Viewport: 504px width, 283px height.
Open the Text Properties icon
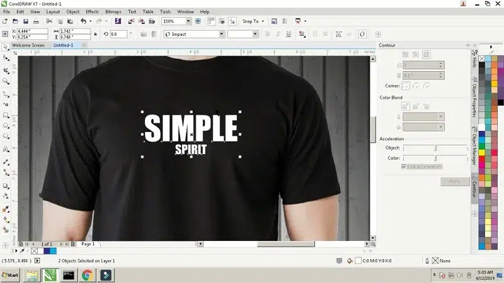click(338, 34)
